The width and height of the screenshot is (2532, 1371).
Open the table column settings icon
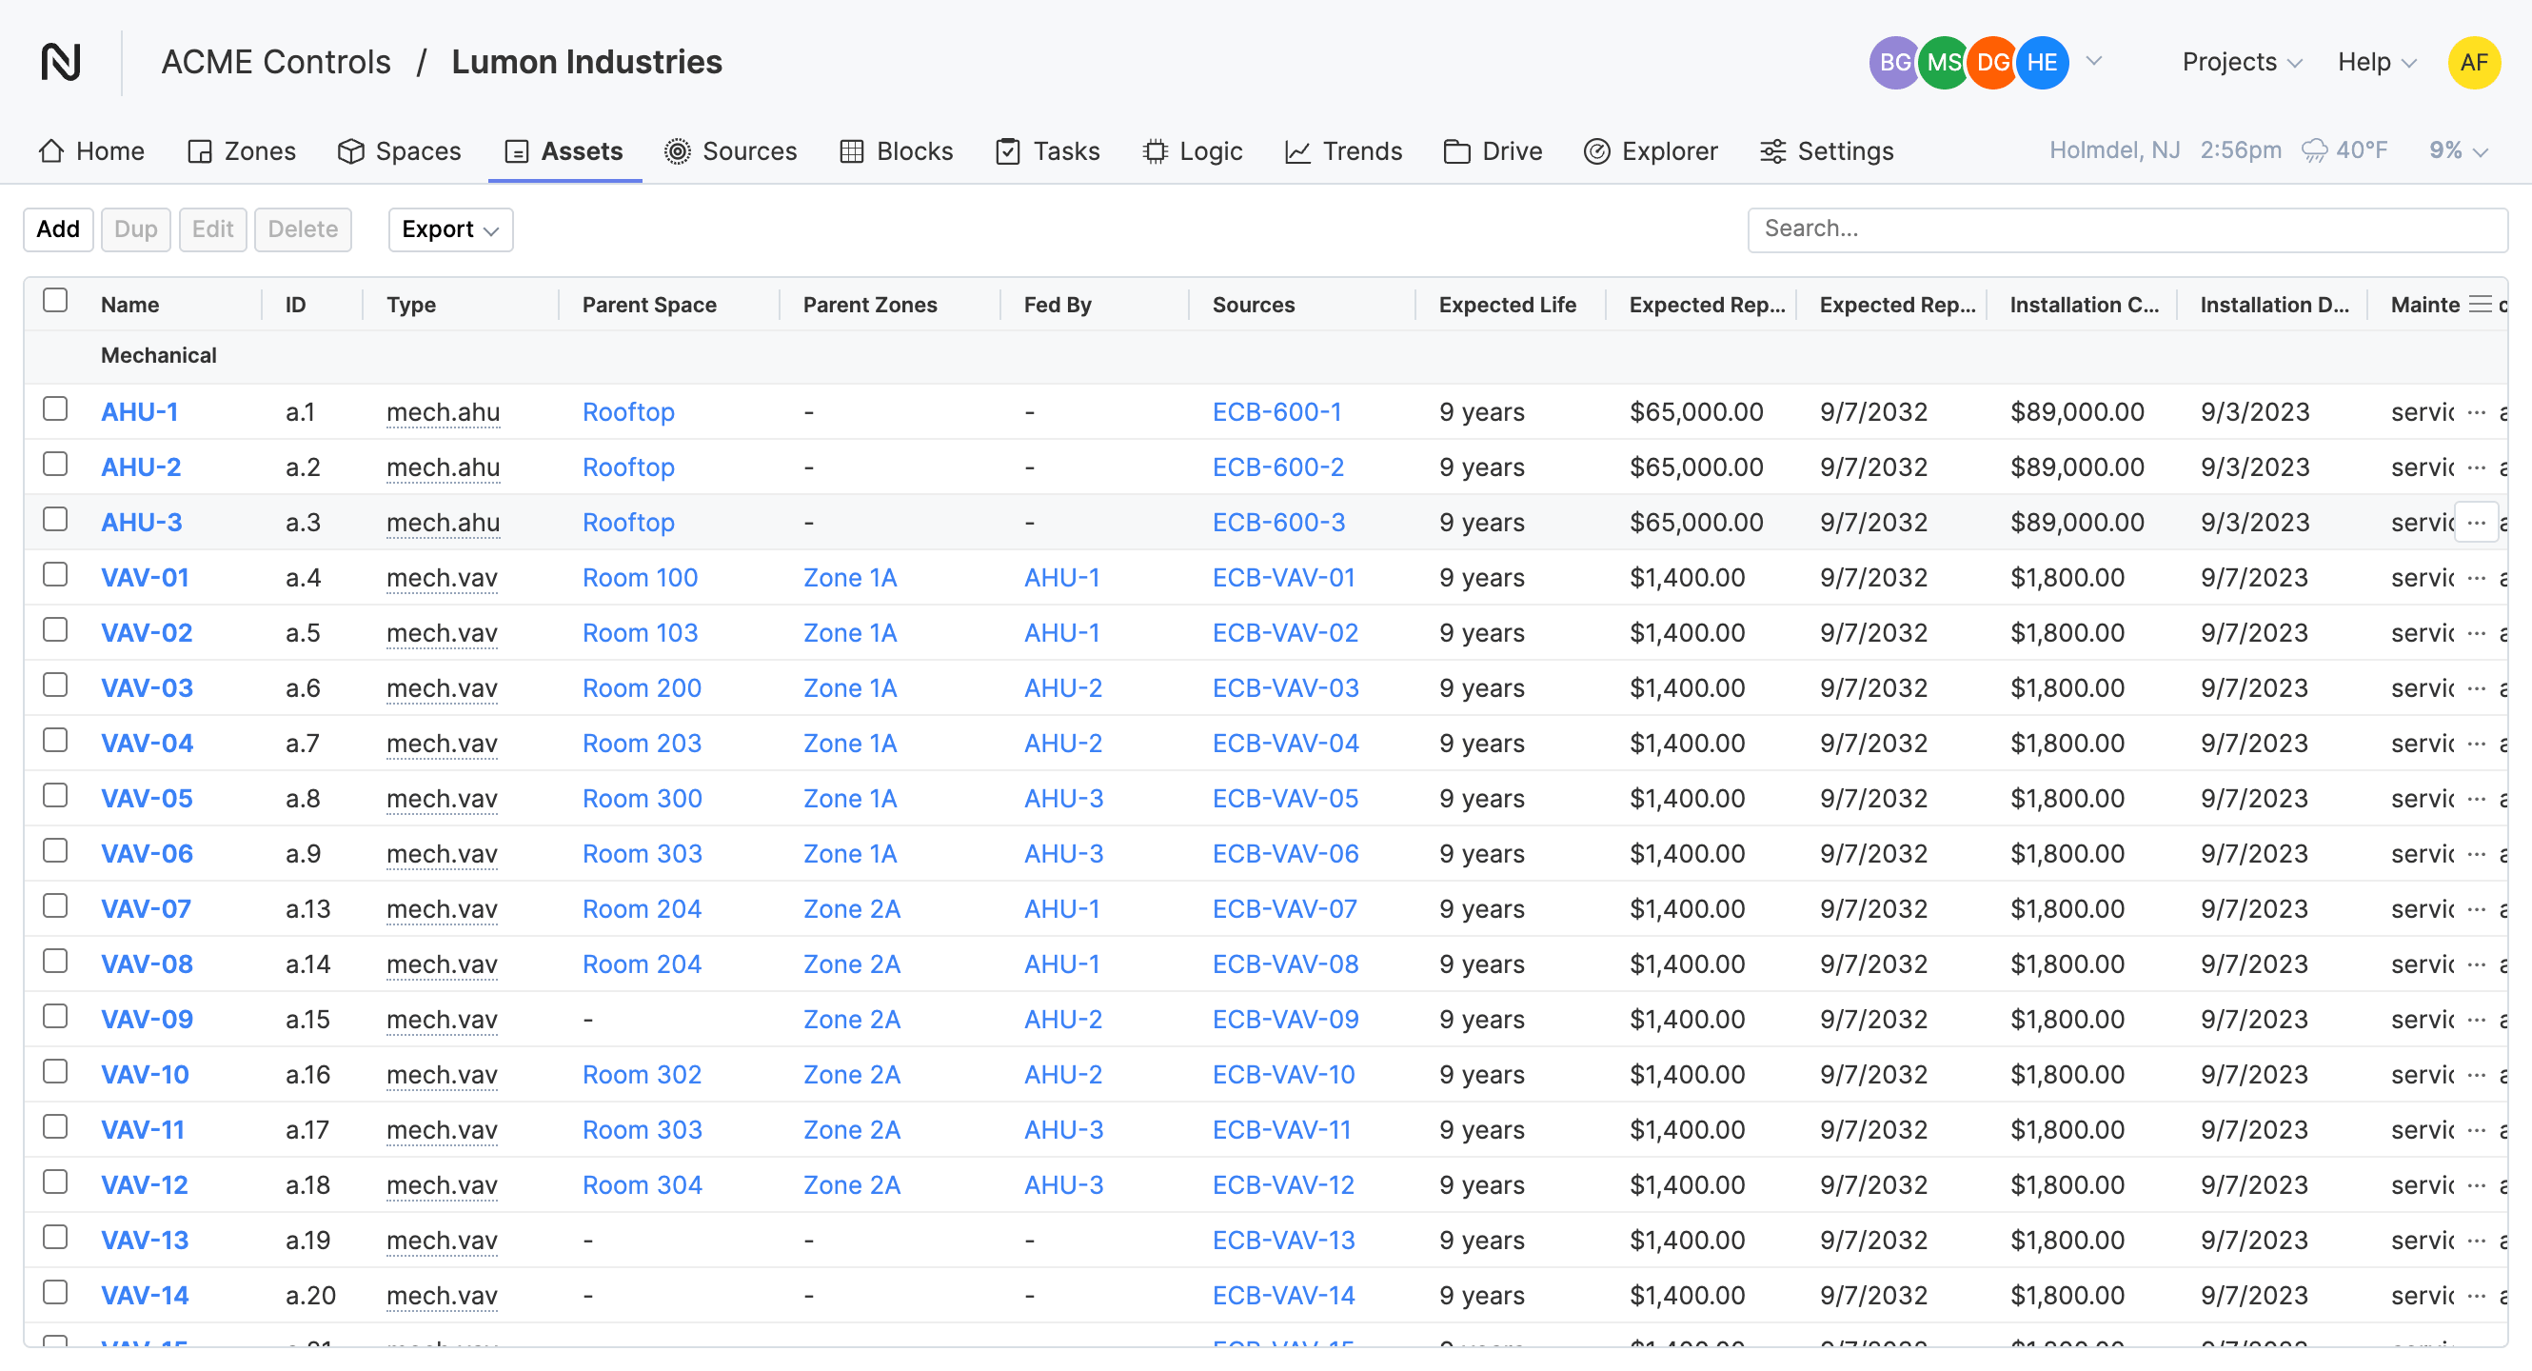[2480, 305]
